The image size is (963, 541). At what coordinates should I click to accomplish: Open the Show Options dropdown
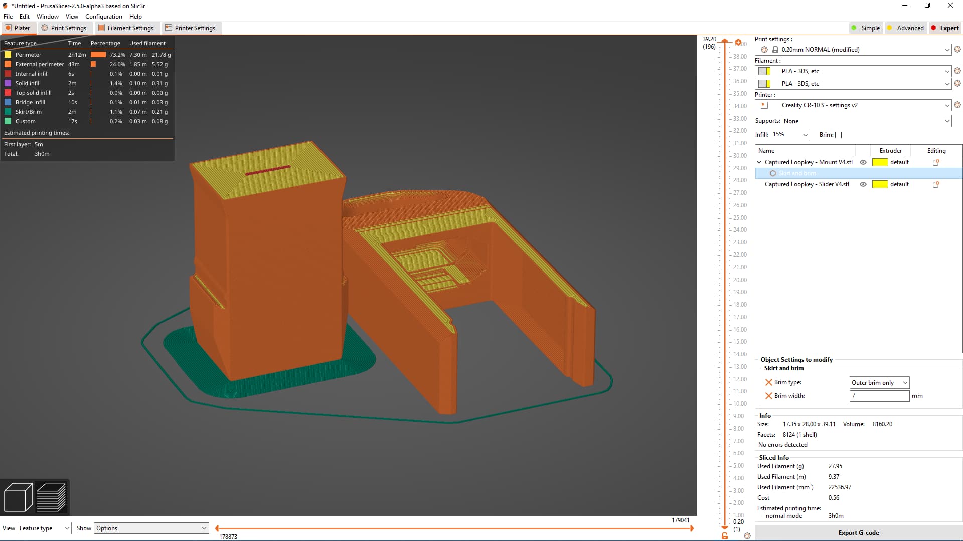coord(151,528)
